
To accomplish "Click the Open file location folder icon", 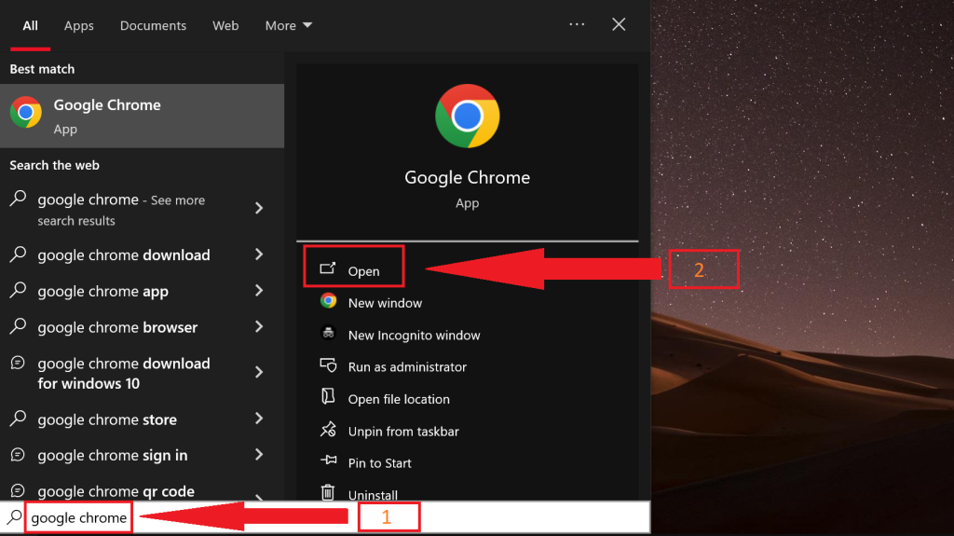I will point(328,396).
